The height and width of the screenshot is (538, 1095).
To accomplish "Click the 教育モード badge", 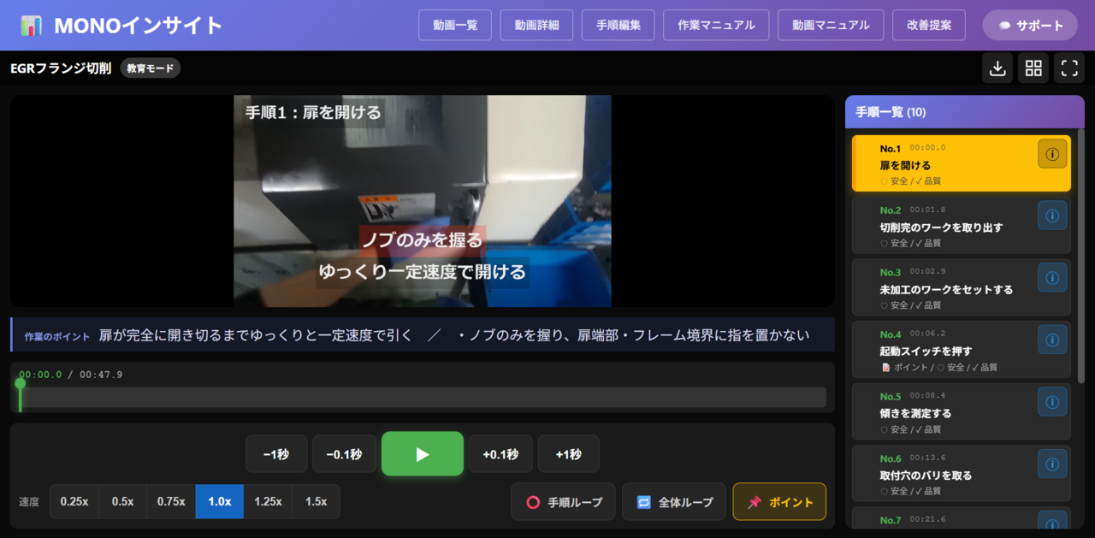I will tap(151, 68).
